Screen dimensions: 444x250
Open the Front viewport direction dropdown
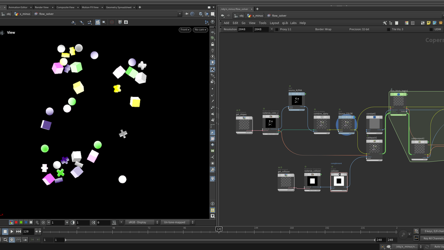(185, 30)
